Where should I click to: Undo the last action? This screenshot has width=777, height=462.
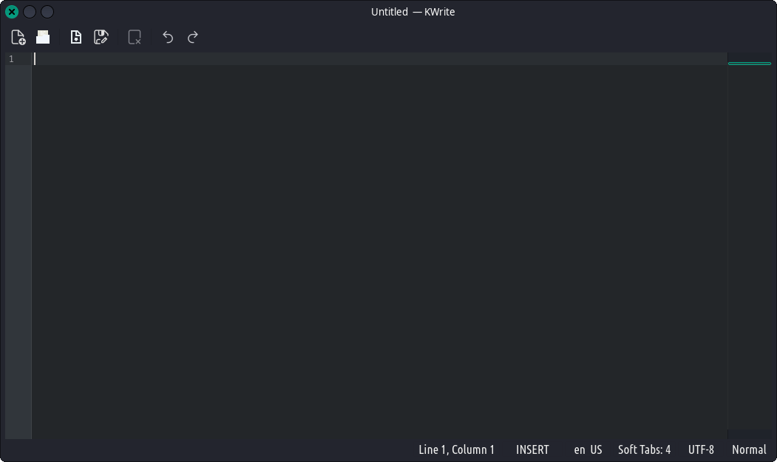point(168,37)
